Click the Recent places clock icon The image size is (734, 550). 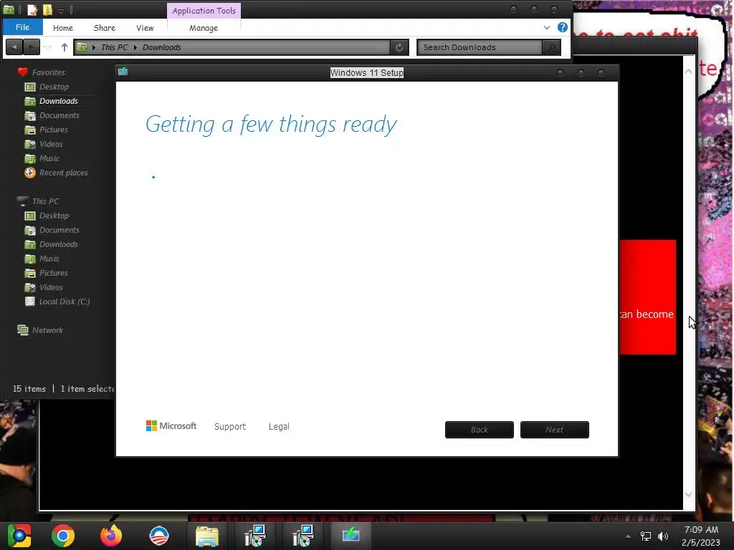(29, 173)
